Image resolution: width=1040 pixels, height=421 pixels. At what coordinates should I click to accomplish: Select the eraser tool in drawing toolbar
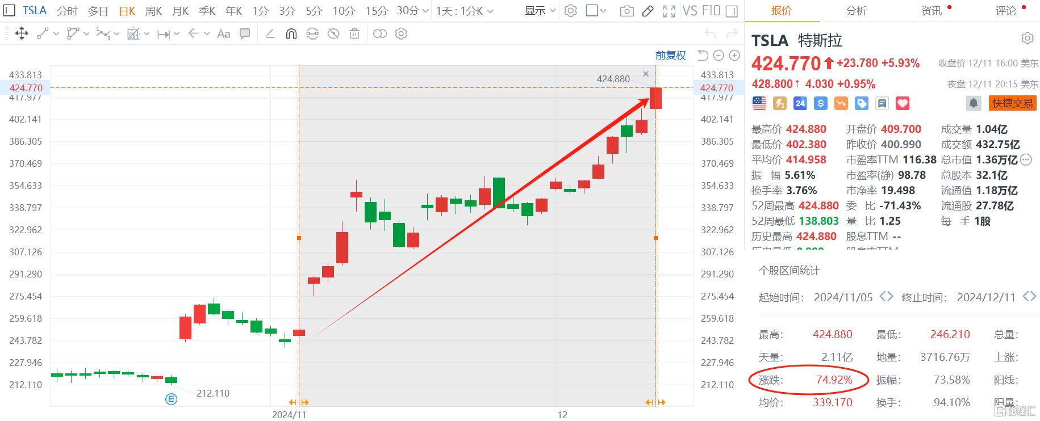(x=270, y=34)
